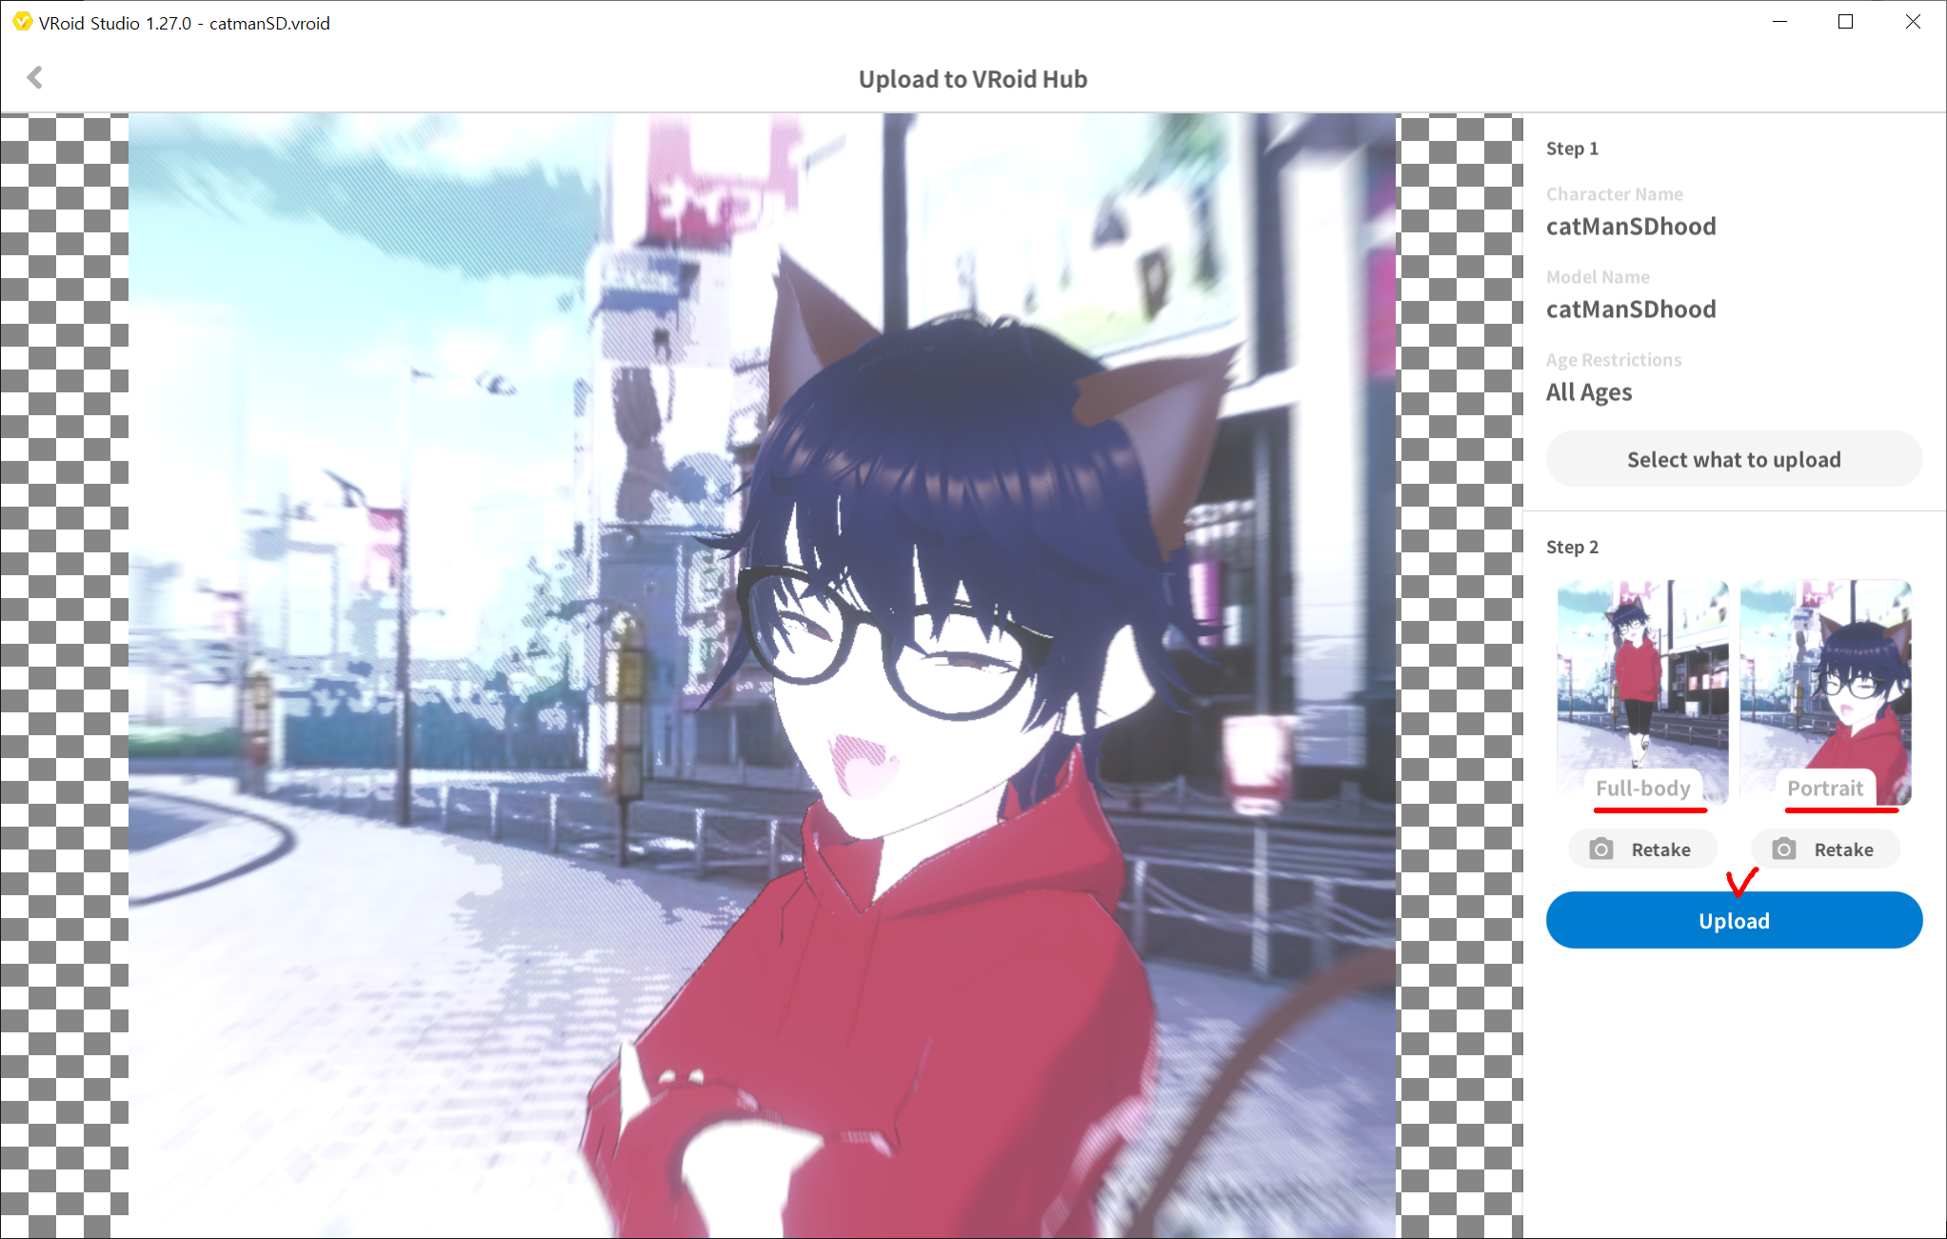Image resolution: width=1947 pixels, height=1239 pixels.
Task: Click the camera icon under Portrait thumbnail
Action: point(1784,849)
